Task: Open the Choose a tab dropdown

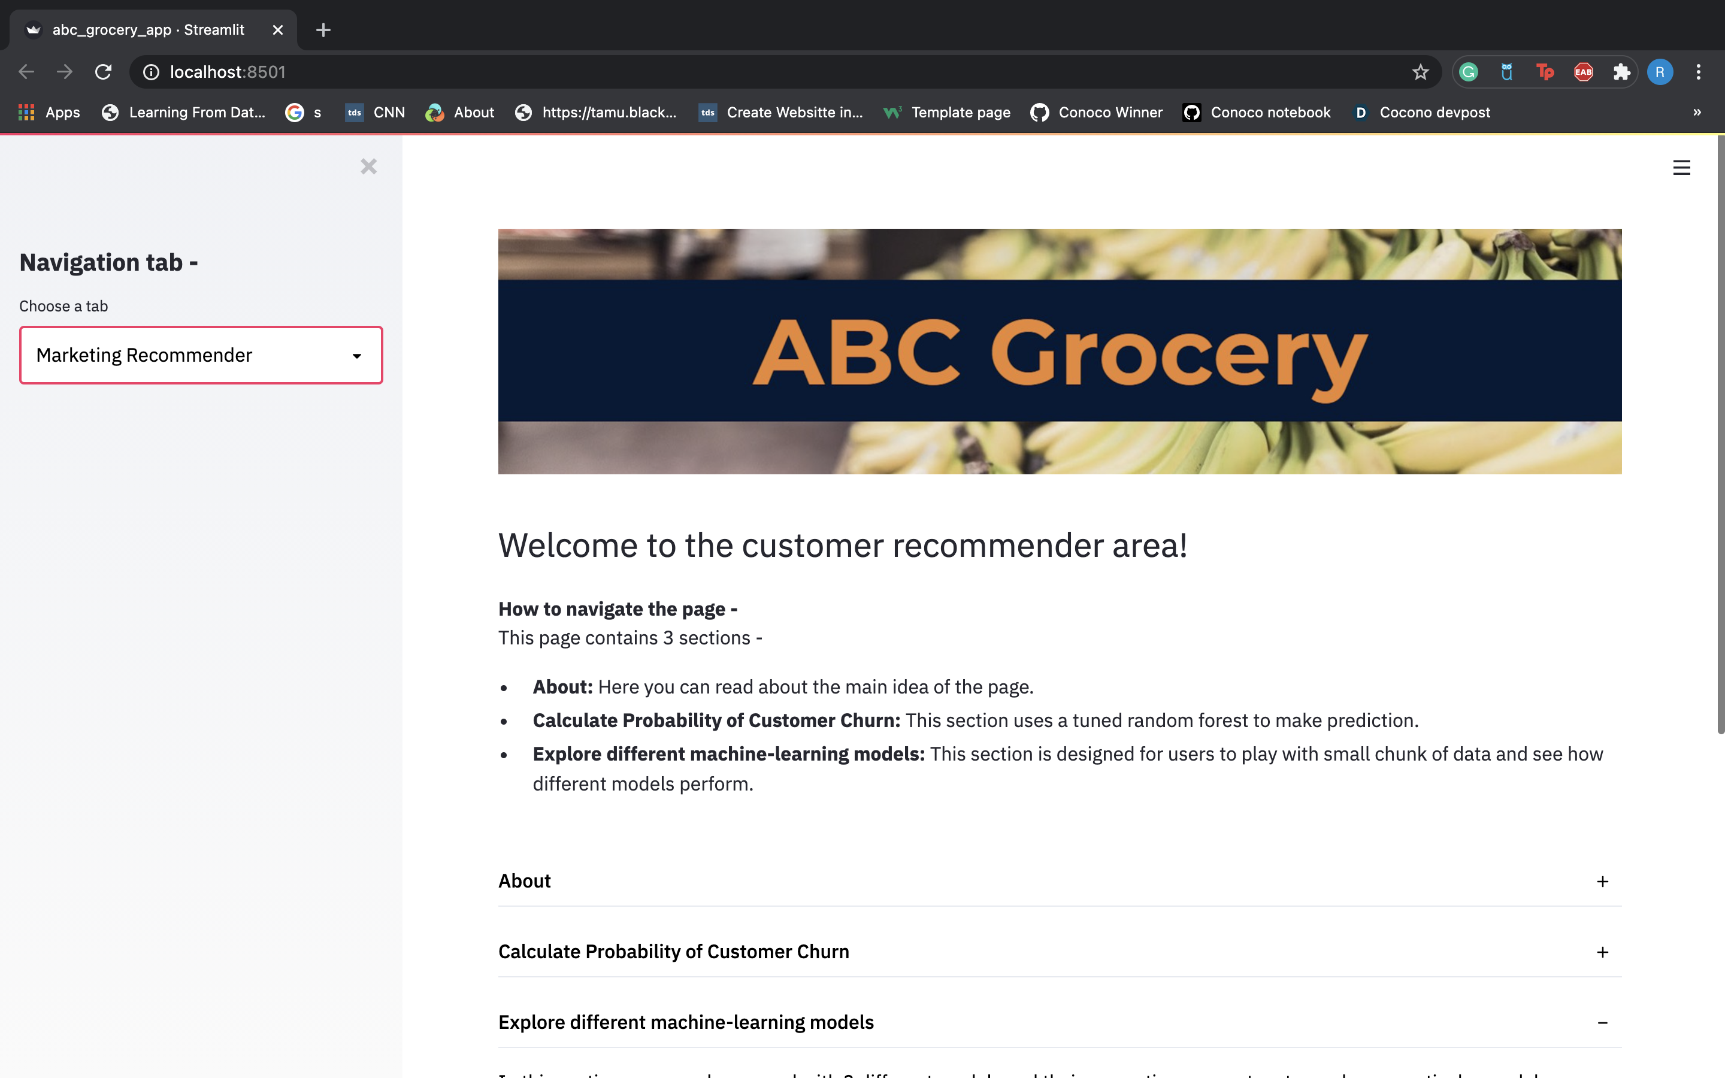Action: click(x=201, y=355)
